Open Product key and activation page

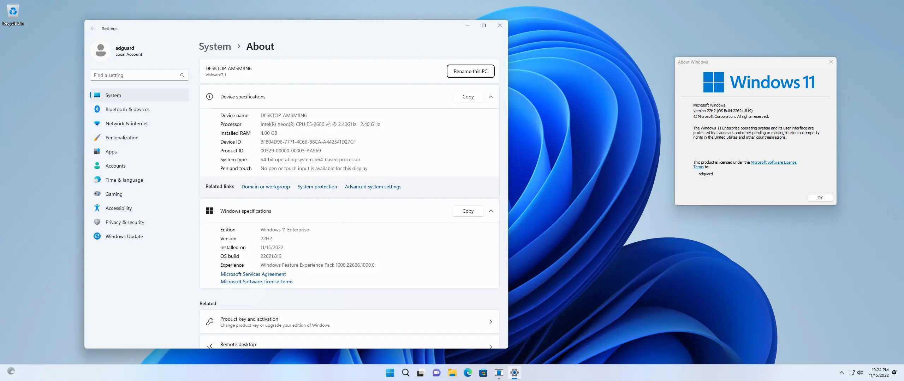coord(349,322)
